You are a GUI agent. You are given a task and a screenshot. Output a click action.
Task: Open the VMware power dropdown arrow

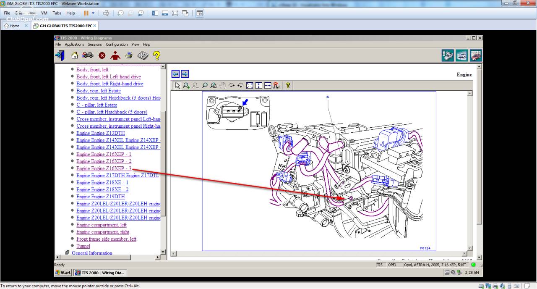pyautogui.click(x=93, y=13)
